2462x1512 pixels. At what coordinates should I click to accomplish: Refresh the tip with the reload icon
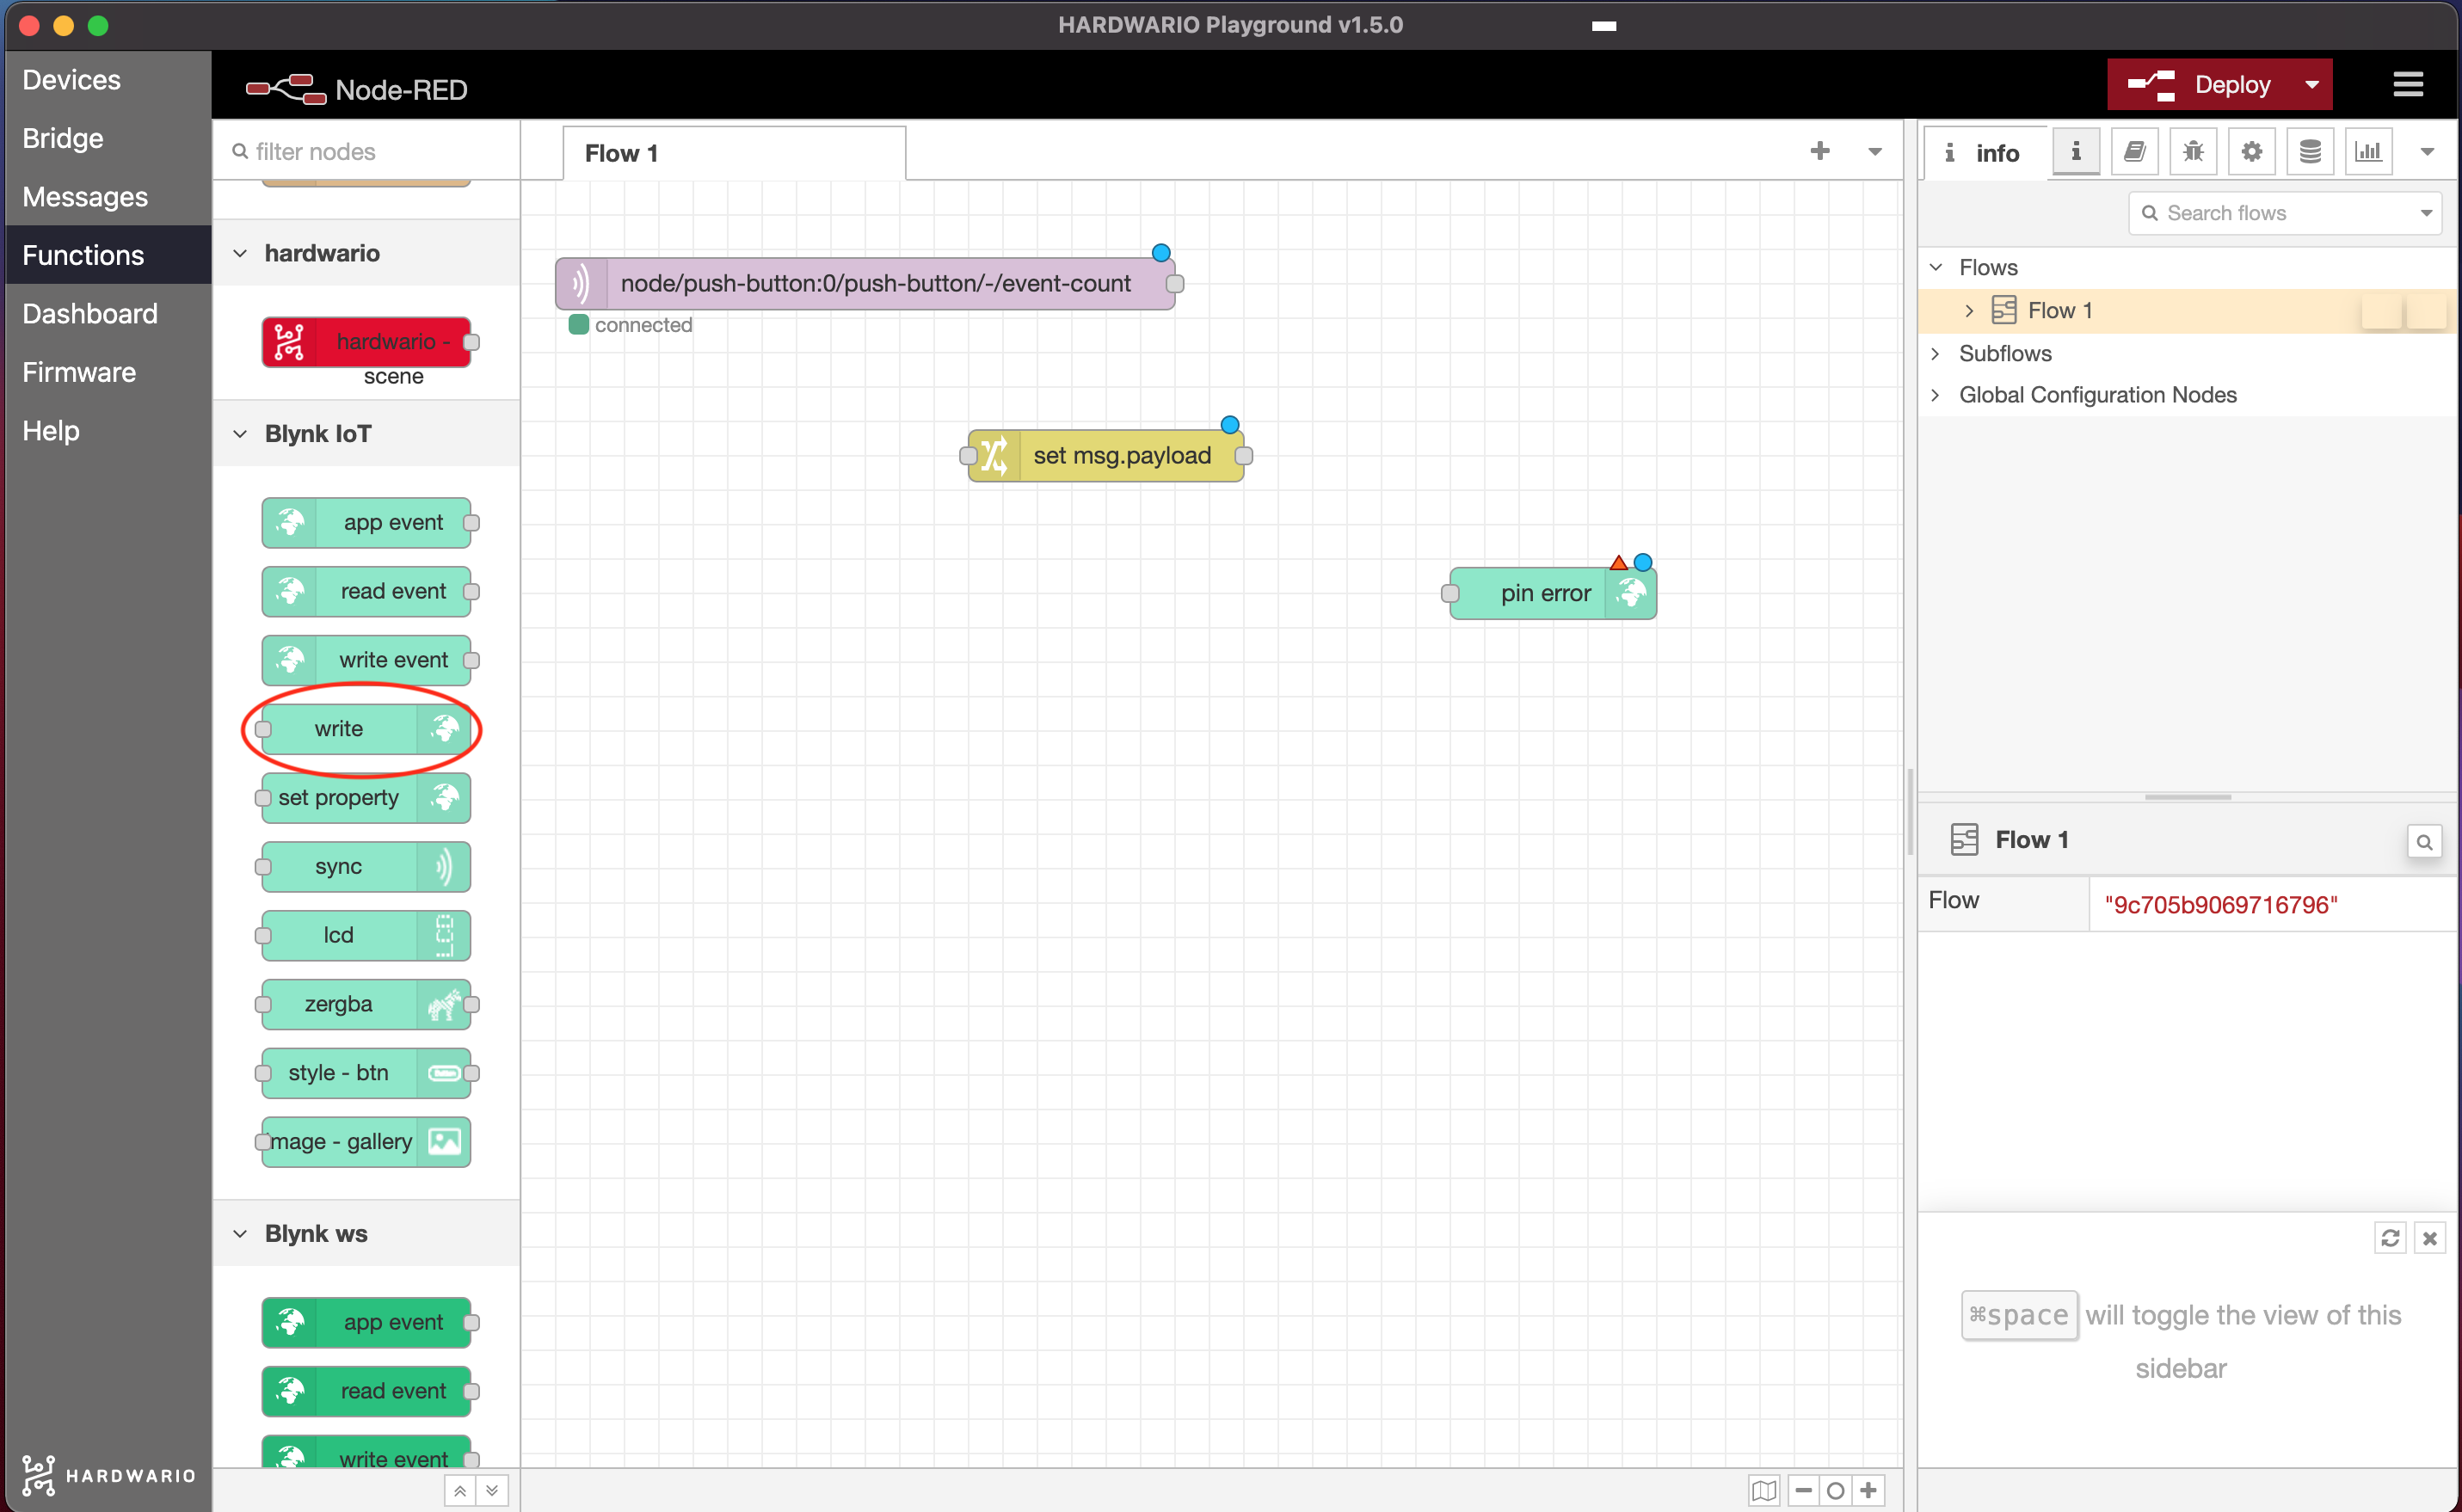click(x=2390, y=1238)
